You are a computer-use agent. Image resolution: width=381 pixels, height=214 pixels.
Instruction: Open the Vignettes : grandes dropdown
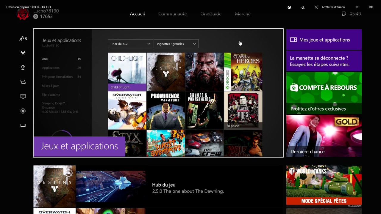point(176,44)
